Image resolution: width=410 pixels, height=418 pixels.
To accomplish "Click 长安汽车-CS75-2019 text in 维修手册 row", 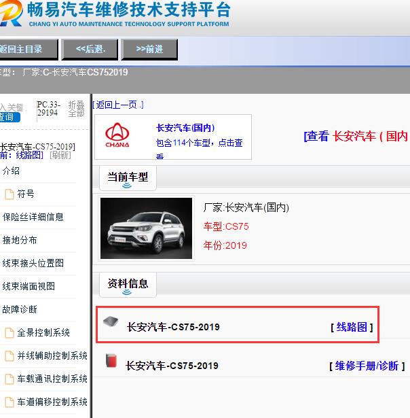I will 172,366.
